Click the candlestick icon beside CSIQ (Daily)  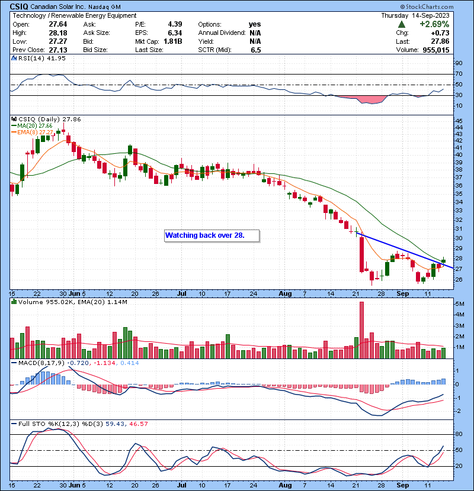click(x=14, y=119)
